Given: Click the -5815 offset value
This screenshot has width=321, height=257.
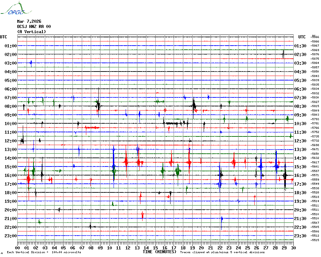Looking at the screenshot, I should click(x=315, y=106).
